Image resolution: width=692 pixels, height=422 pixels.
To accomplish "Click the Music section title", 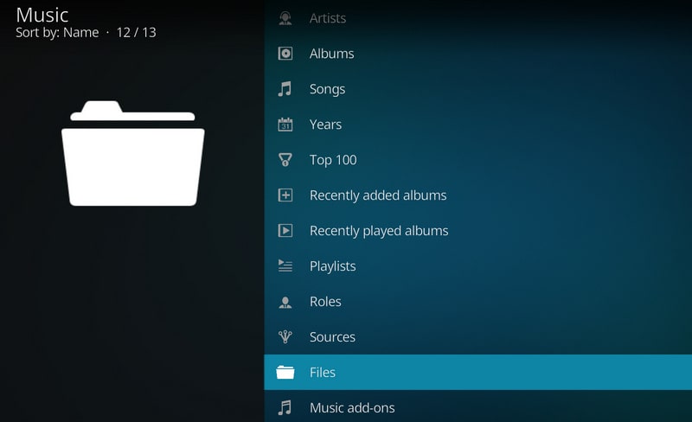I will [x=42, y=15].
